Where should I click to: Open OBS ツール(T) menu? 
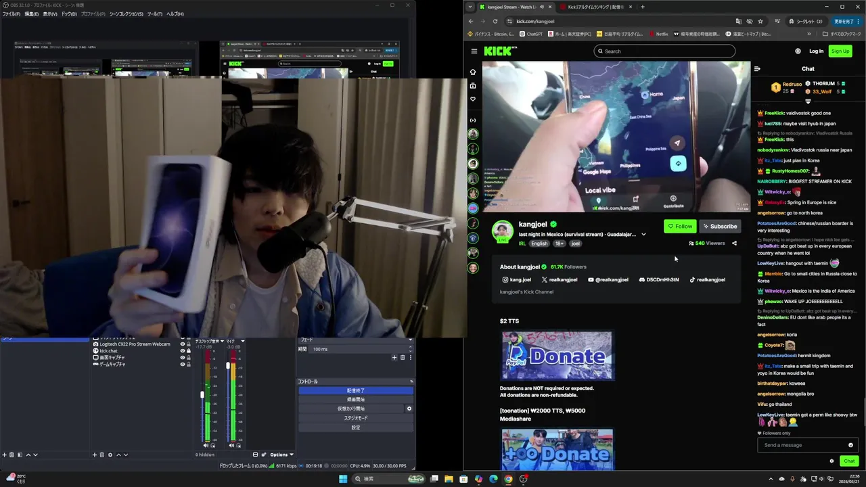coord(155,14)
